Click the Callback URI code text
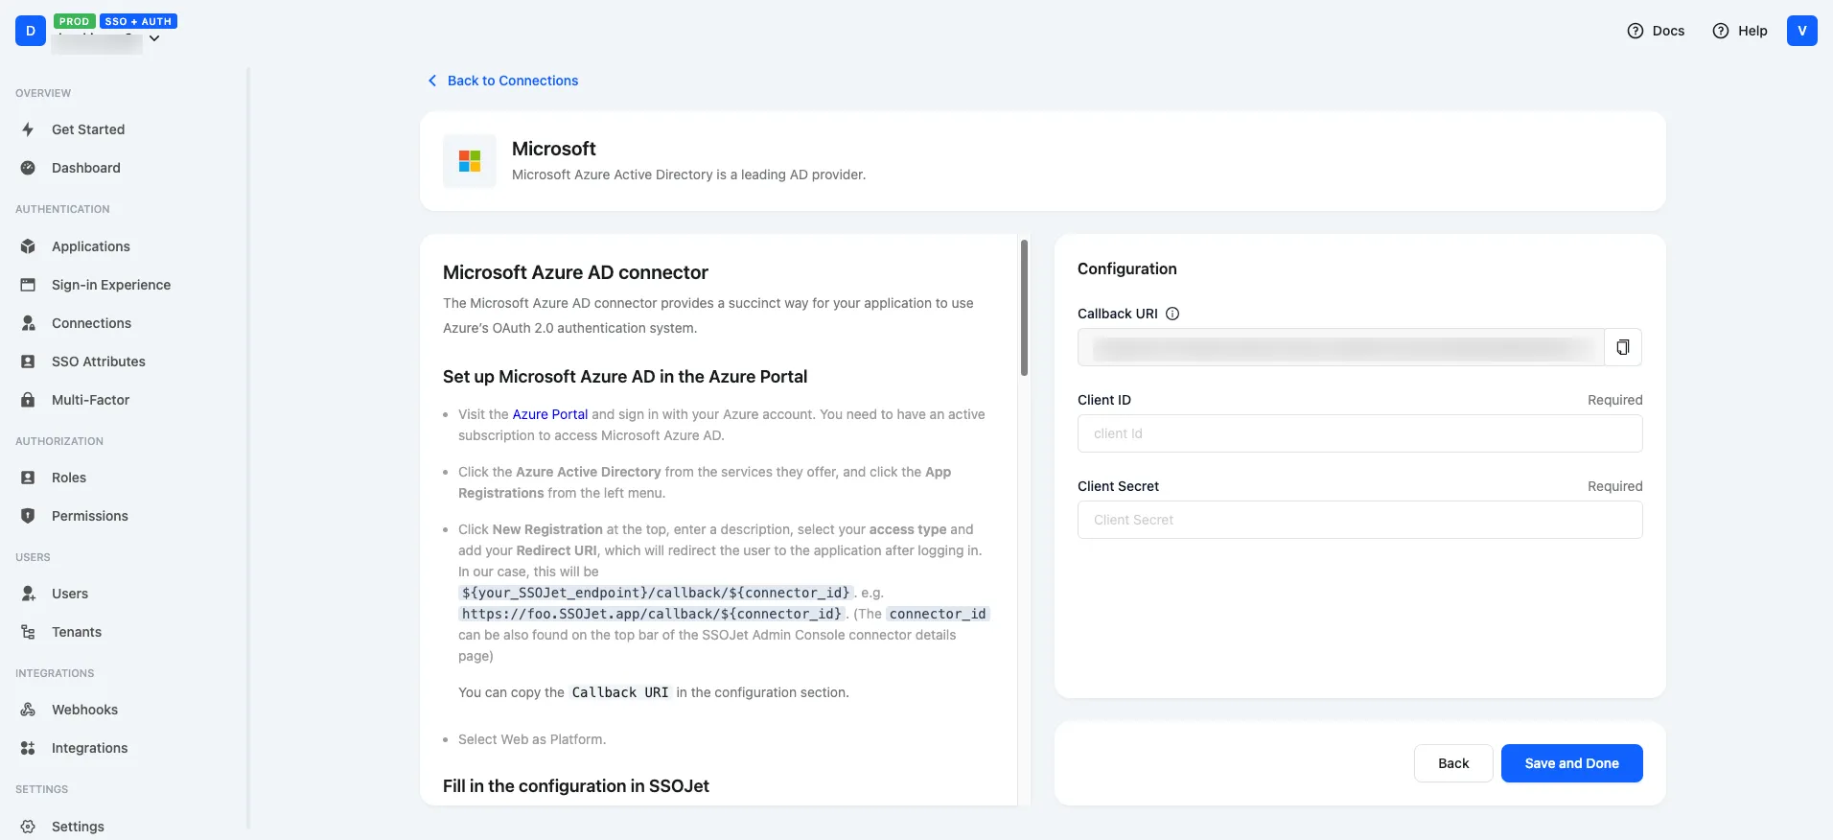The image size is (1833, 840). pyautogui.click(x=620, y=692)
